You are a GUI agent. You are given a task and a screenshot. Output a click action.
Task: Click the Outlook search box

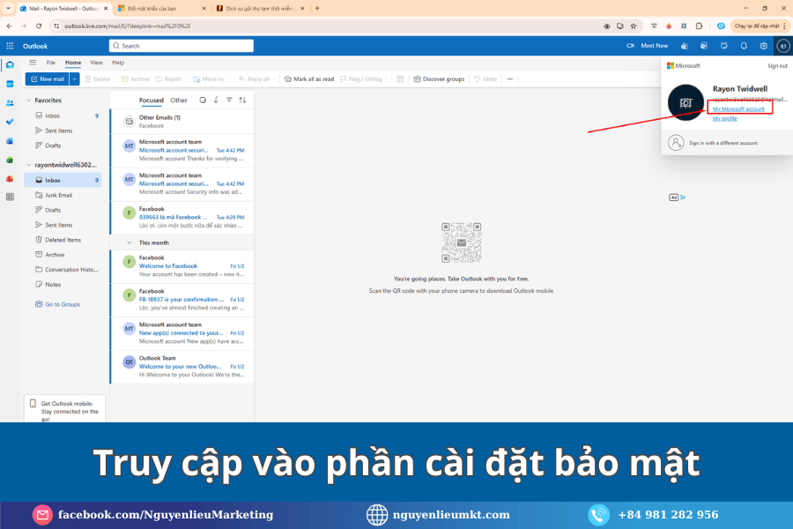(182, 46)
